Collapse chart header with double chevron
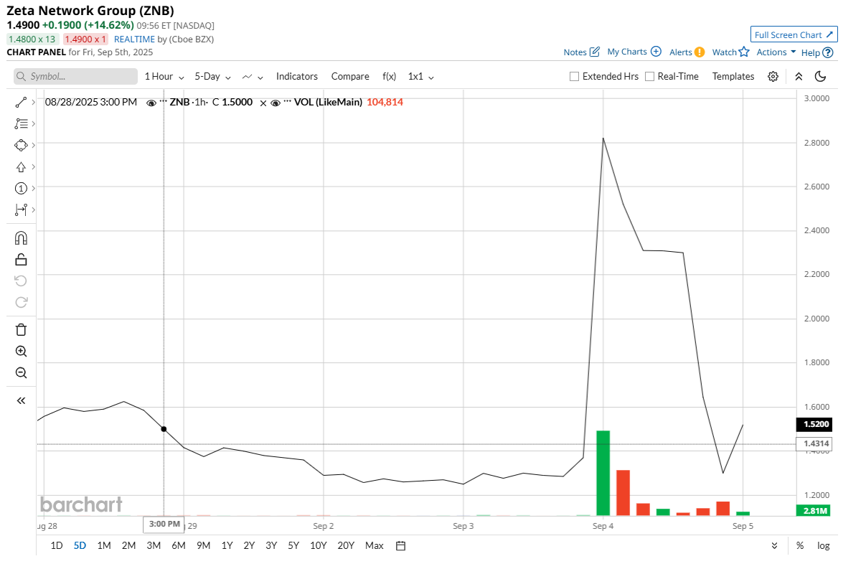The width and height of the screenshot is (866, 569). tap(799, 76)
